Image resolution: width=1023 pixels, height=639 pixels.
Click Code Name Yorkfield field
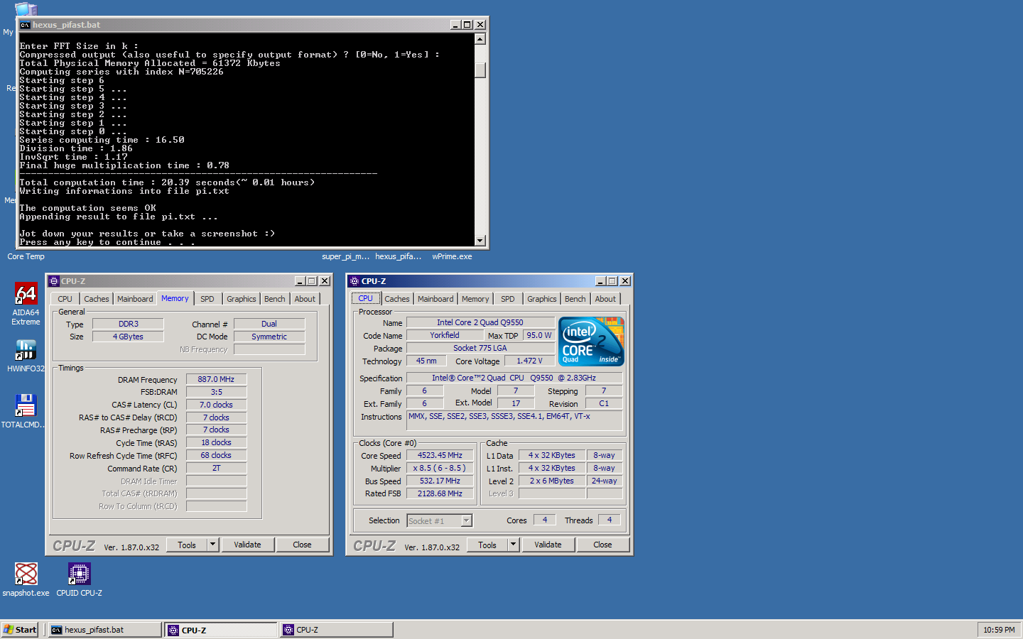click(445, 335)
